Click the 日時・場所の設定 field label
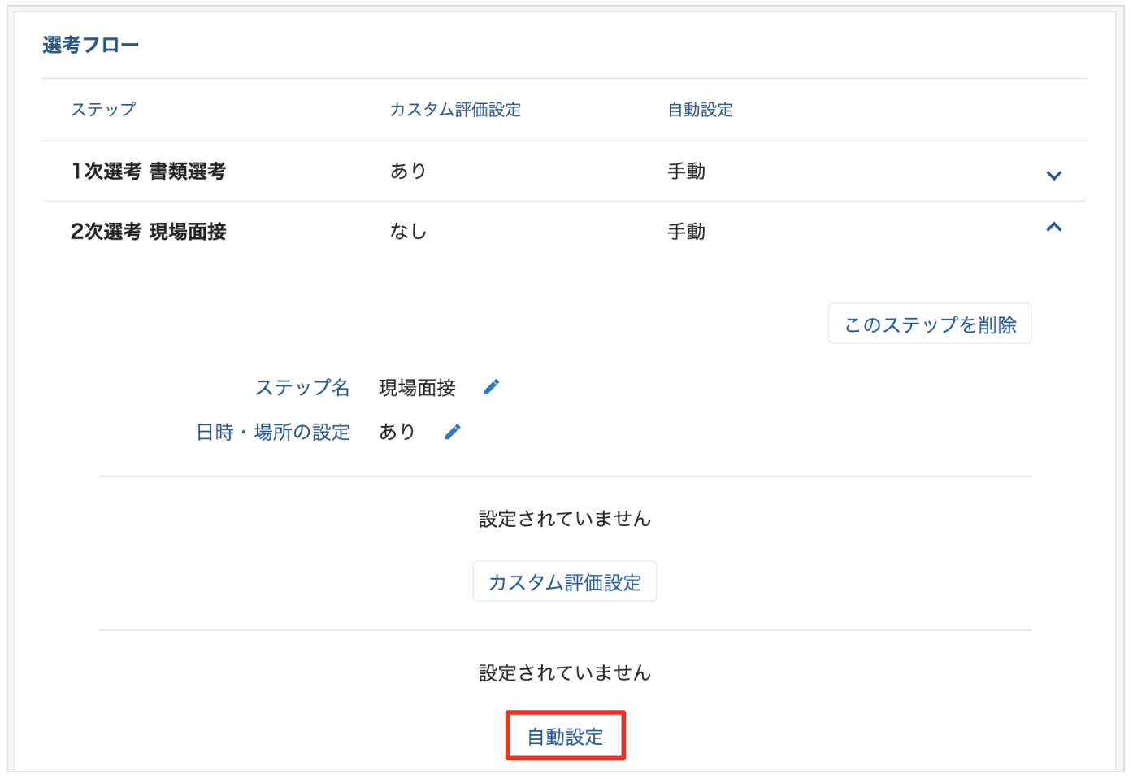1133x779 pixels. (273, 432)
